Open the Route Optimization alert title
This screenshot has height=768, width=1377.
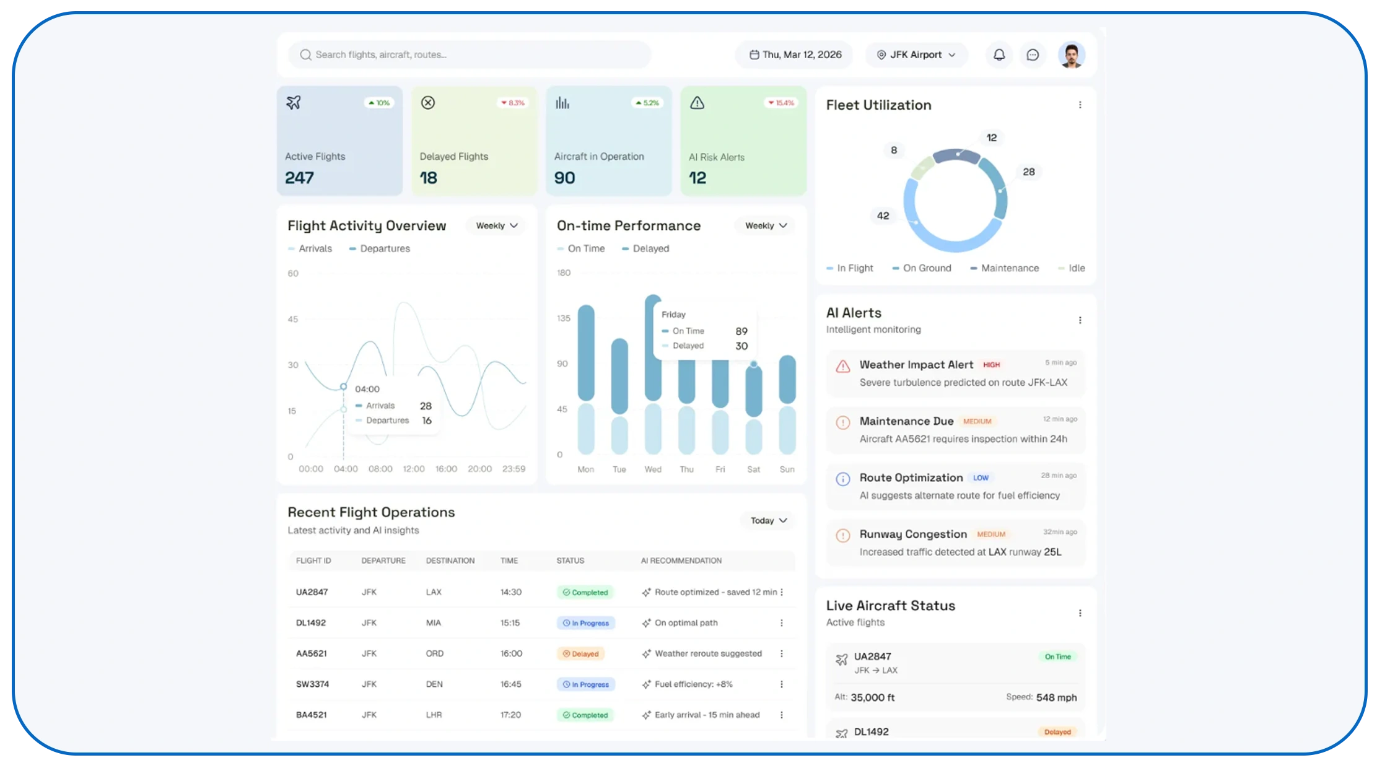coord(911,478)
